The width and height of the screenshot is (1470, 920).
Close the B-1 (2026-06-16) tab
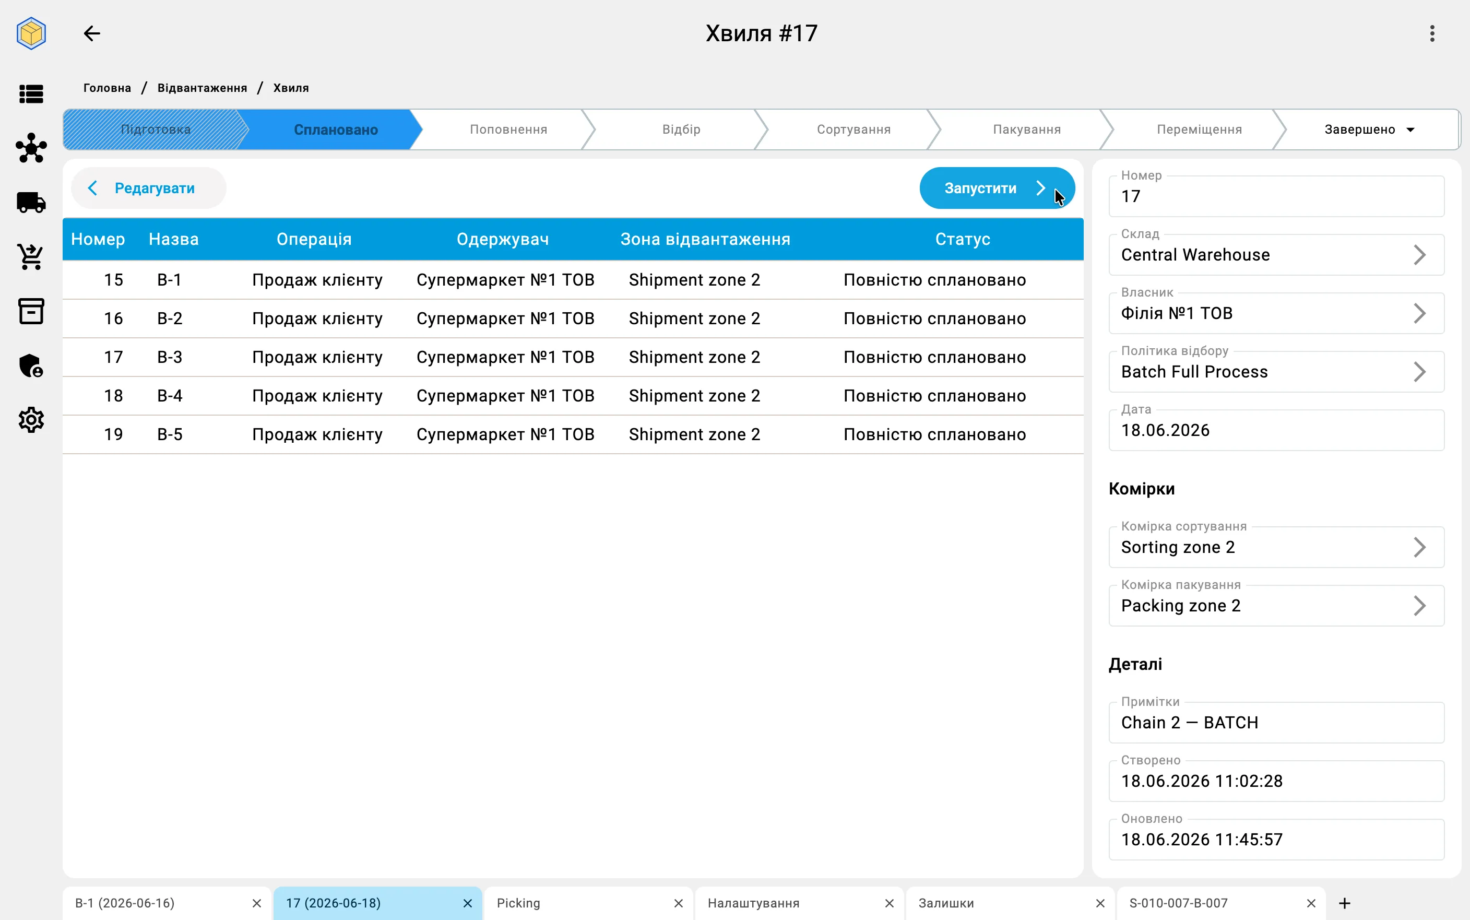pyautogui.click(x=257, y=903)
